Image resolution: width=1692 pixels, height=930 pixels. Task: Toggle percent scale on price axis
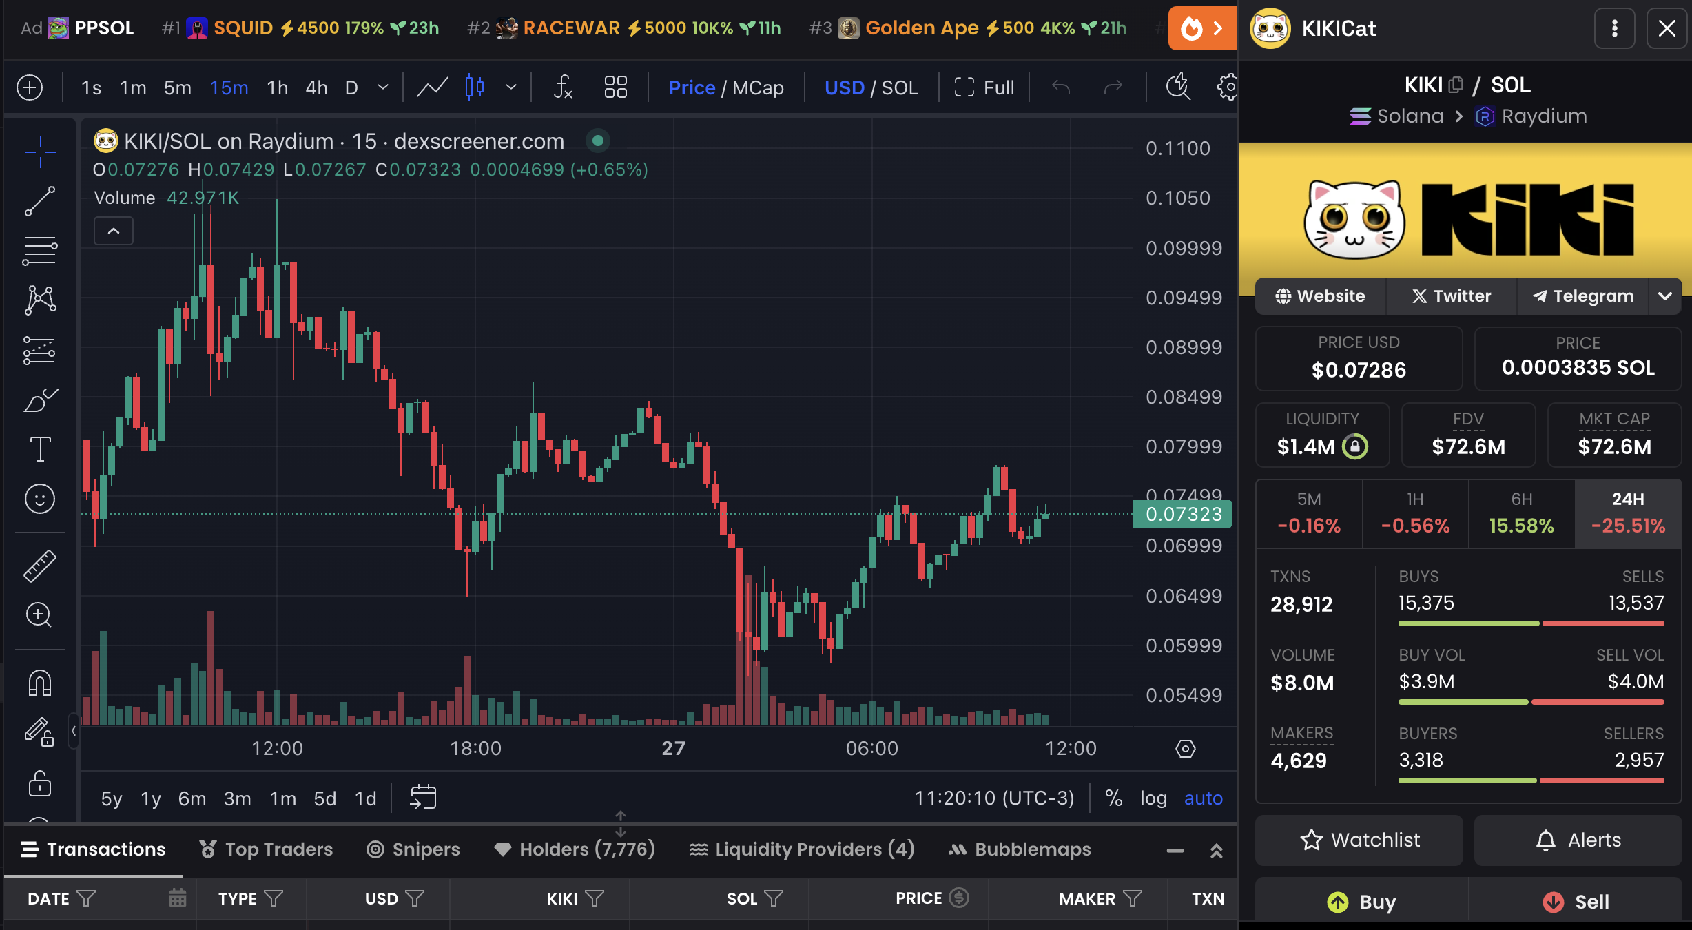(x=1113, y=798)
